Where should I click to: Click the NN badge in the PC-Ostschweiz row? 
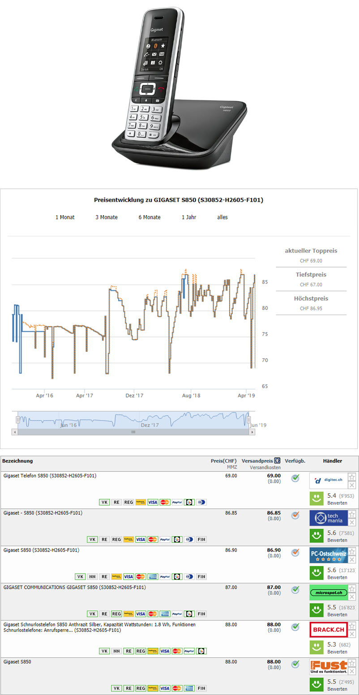pos(92,577)
